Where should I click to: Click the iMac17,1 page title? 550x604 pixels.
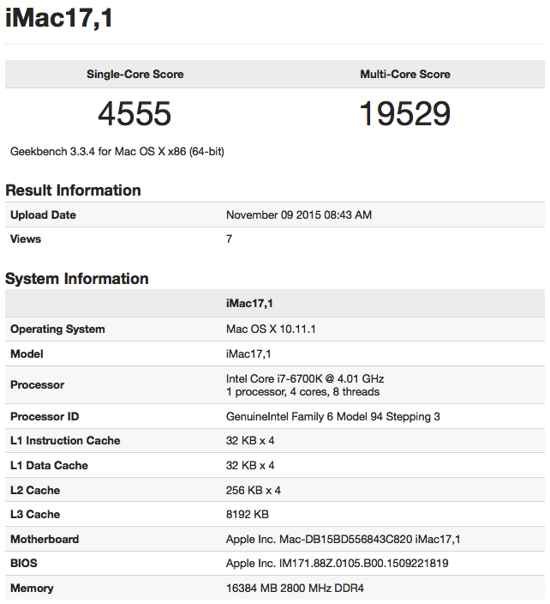(x=59, y=18)
